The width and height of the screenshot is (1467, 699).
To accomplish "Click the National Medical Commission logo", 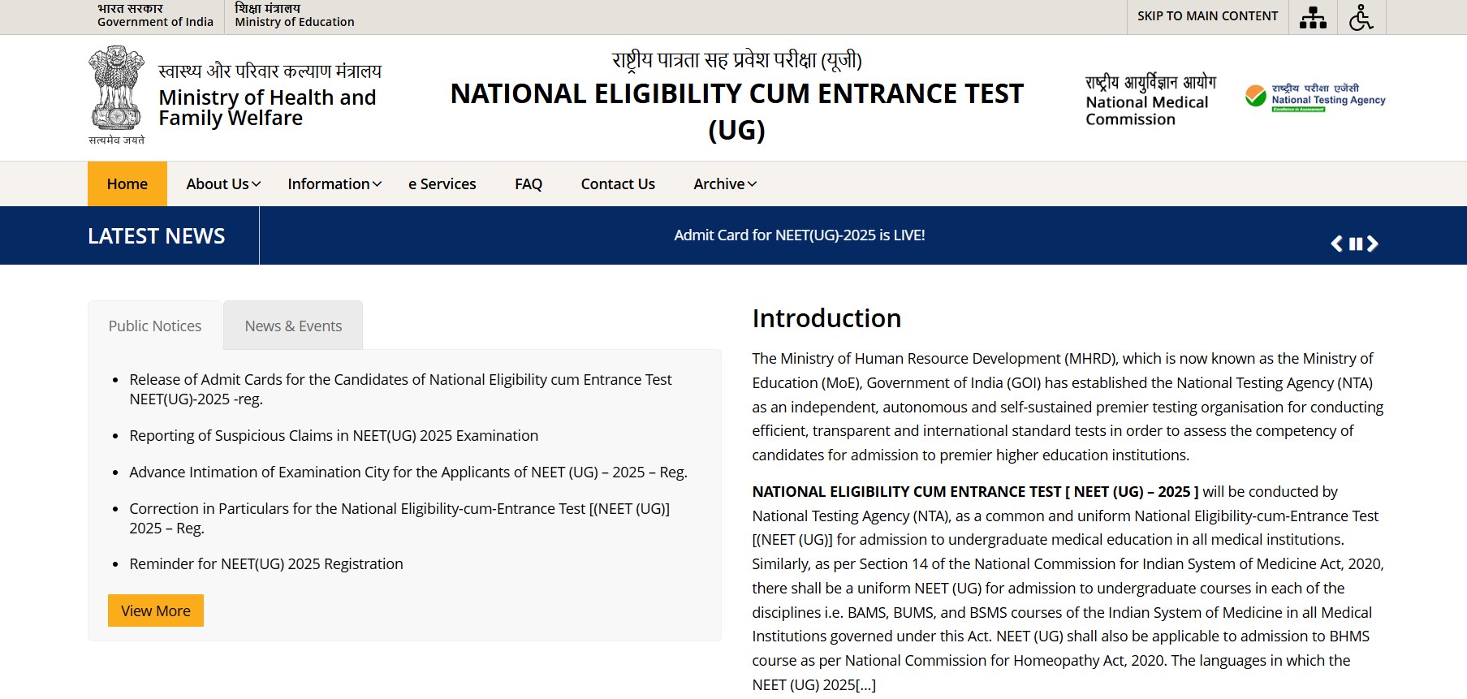I will point(1150,100).
